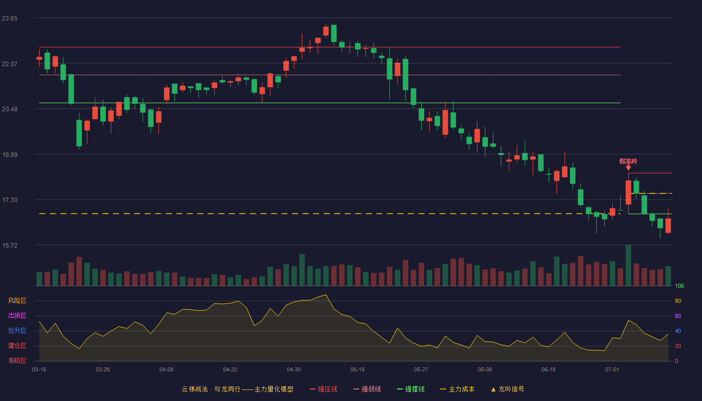Toggle the 强撑线 legend item

pyautogui.click(x=411, y=389)
